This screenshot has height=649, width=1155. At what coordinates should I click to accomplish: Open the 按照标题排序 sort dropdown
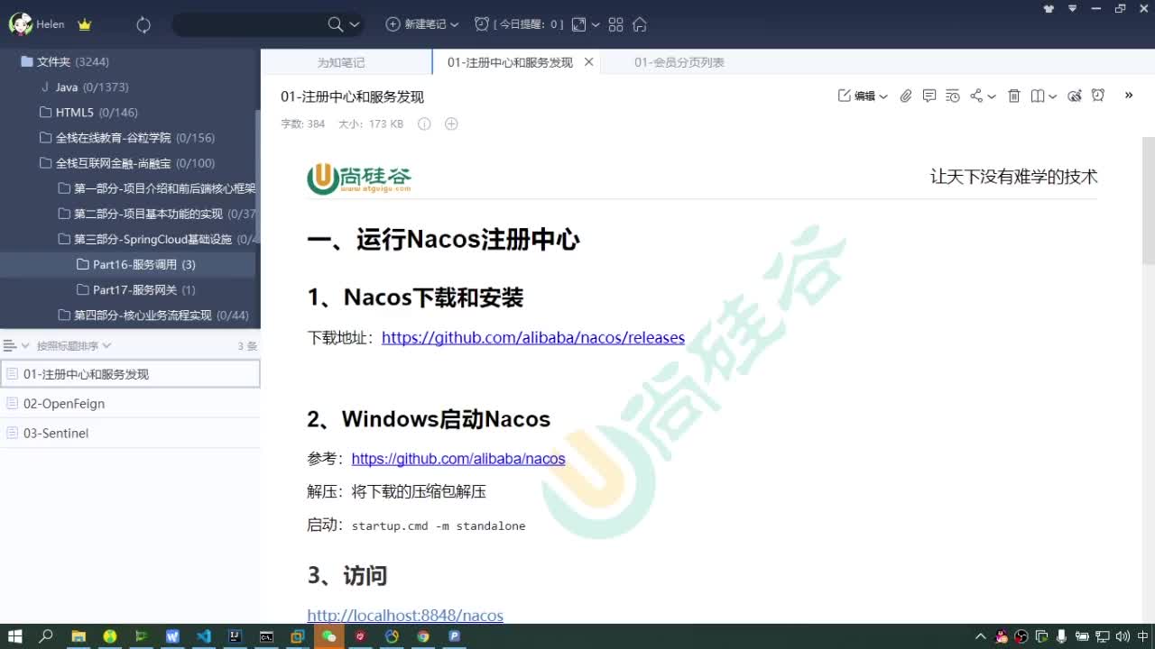point(74,345)
